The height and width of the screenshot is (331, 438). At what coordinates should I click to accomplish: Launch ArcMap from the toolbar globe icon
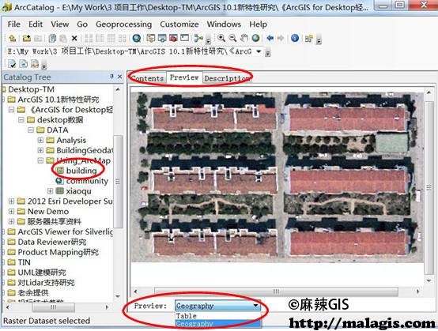pos(137,38)
